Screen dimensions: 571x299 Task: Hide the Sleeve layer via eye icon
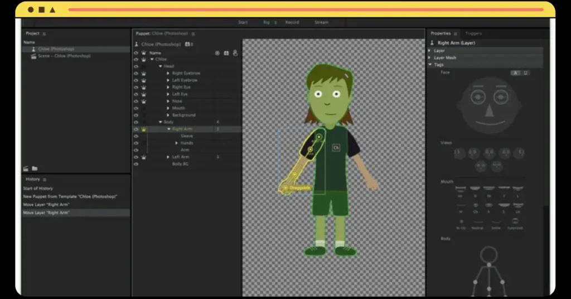[136, 136]
